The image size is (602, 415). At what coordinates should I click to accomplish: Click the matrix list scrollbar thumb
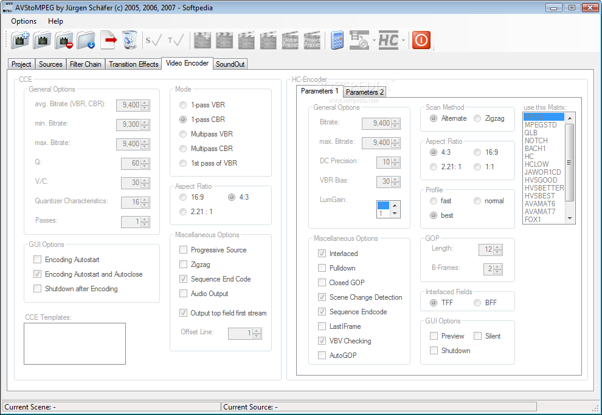coord(569,163)
